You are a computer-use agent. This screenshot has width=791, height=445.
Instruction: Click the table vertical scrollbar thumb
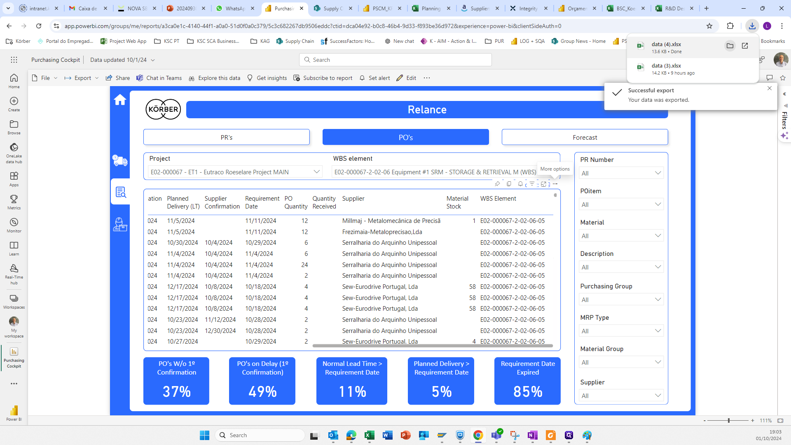[x=555, y=195]
